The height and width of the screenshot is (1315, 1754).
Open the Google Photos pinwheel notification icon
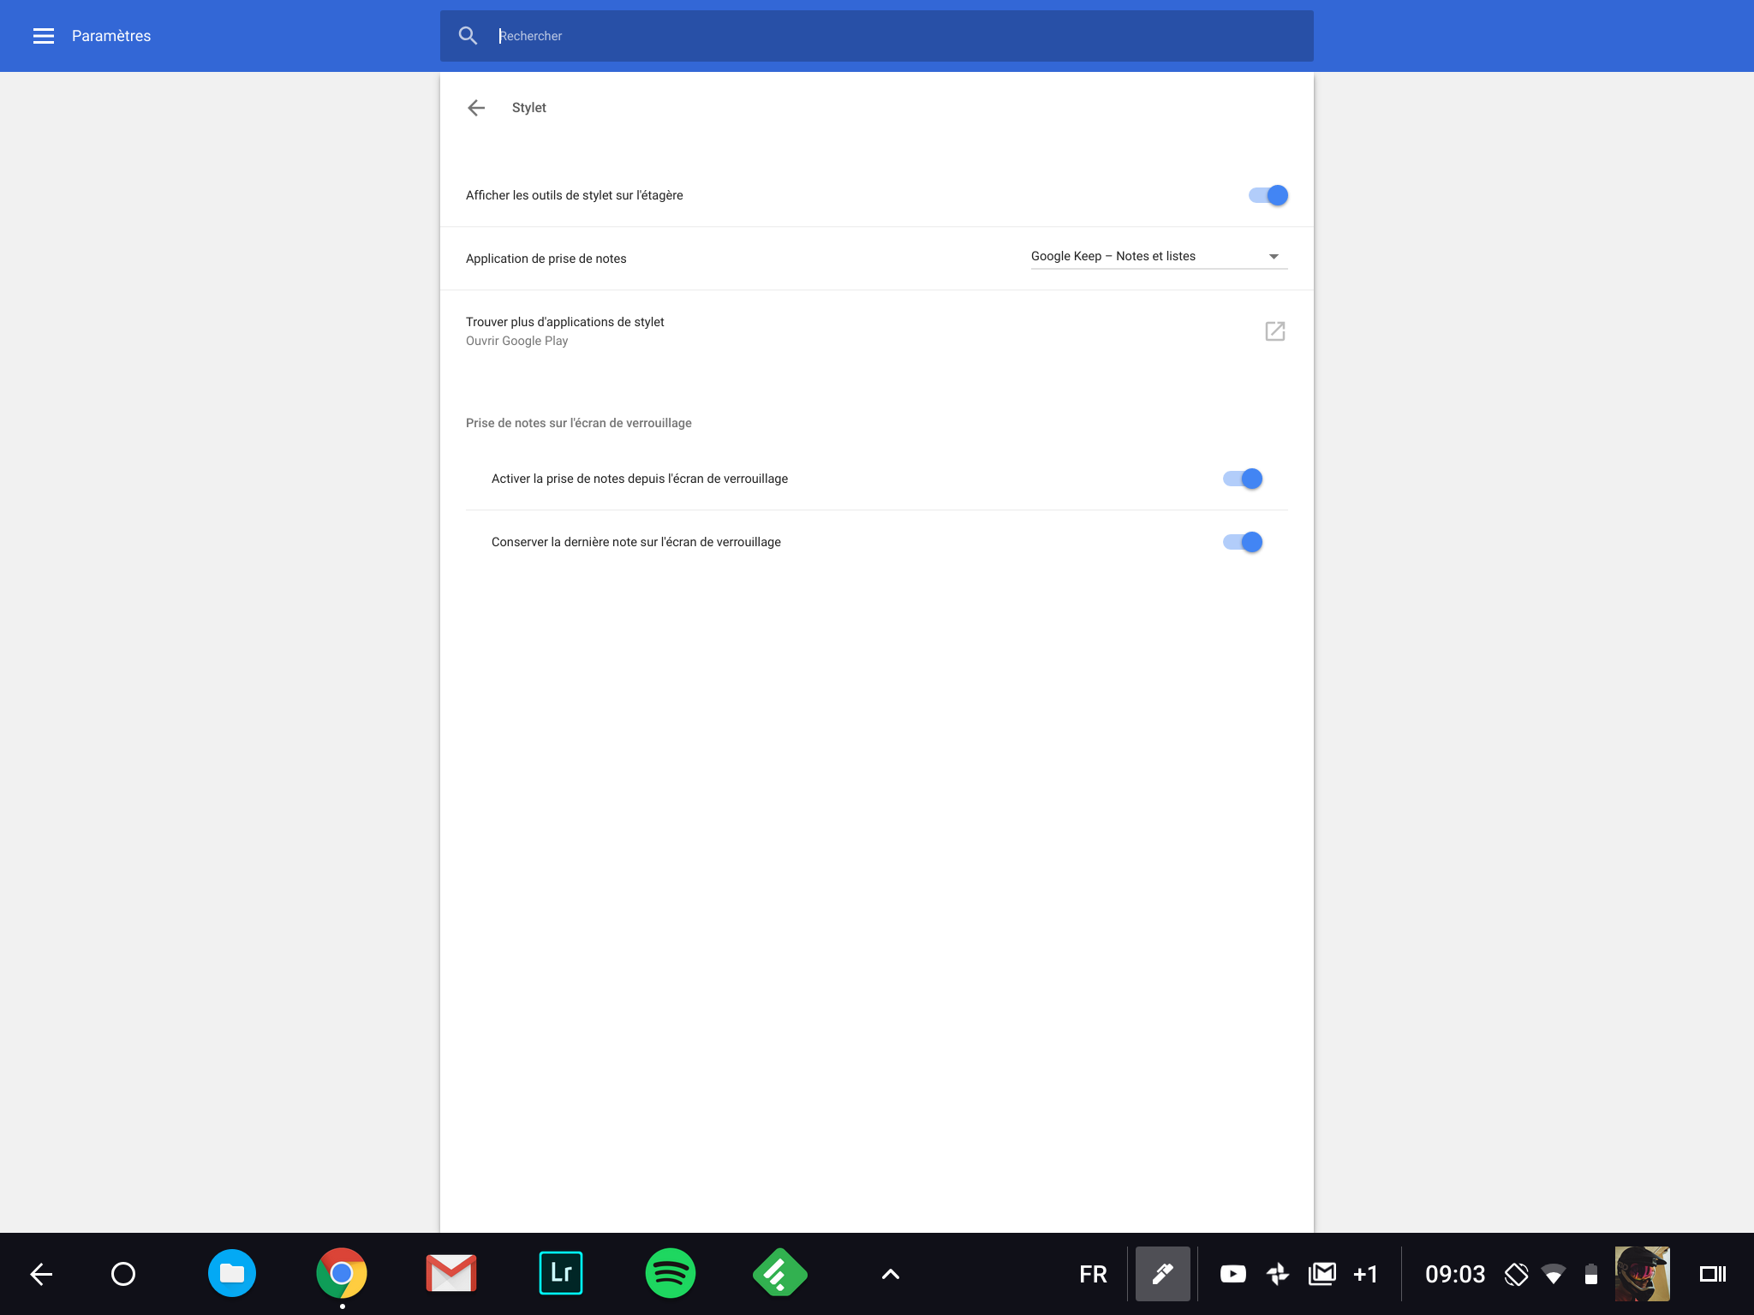coord(1278,1274)
